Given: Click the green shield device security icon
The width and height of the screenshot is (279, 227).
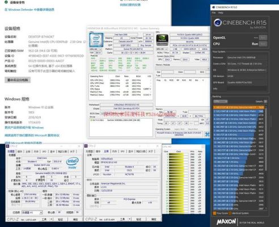Looking at the screenshot, I should 6,2.
